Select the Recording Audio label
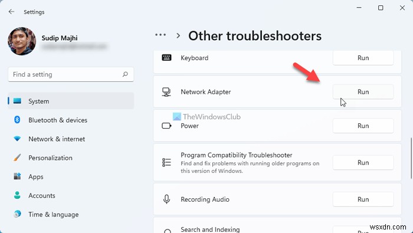This screenshot has width=413, height=233. point(205,199)
